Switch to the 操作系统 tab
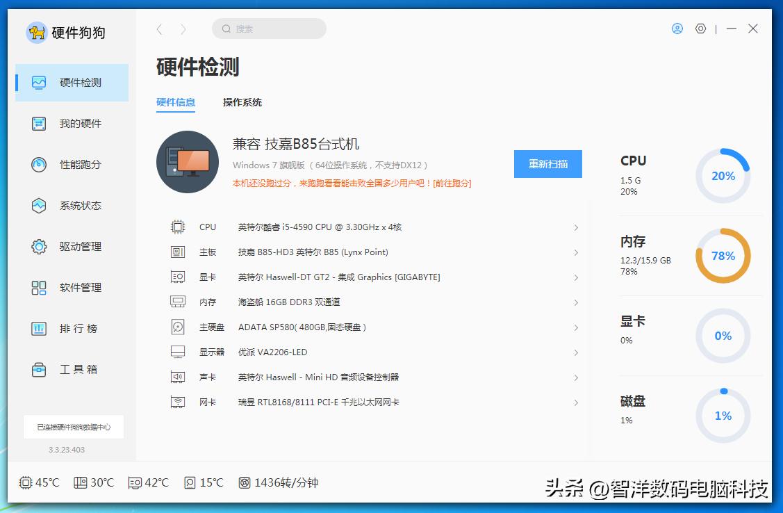The width and height of the screenshot is (783, 513). [x=242, y=102]
